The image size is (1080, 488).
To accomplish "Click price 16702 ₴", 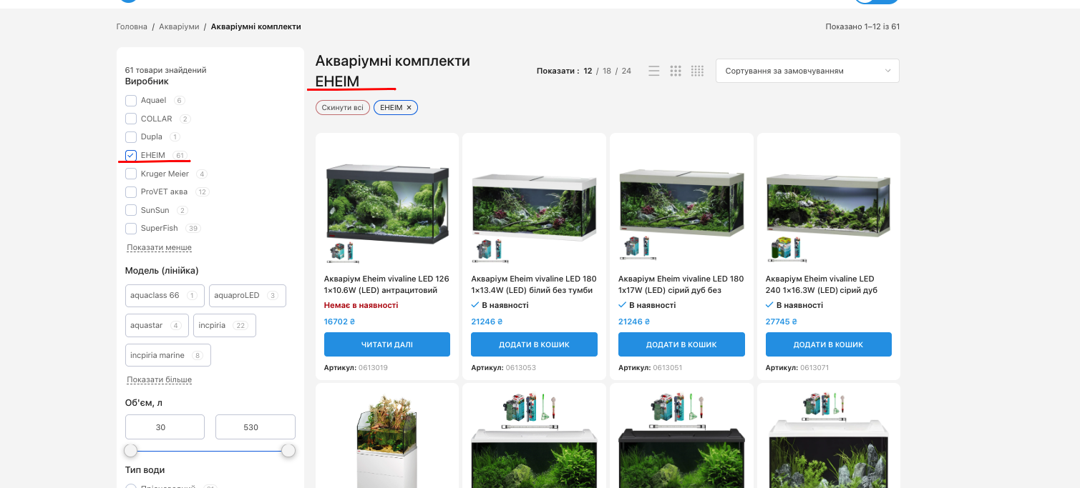I will (340, 322).
